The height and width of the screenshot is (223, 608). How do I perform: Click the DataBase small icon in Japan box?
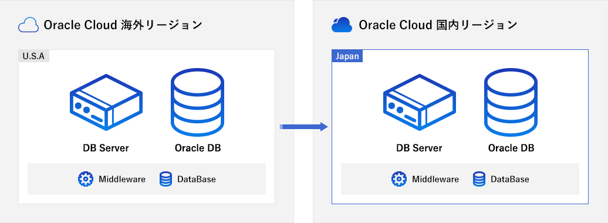479,179
